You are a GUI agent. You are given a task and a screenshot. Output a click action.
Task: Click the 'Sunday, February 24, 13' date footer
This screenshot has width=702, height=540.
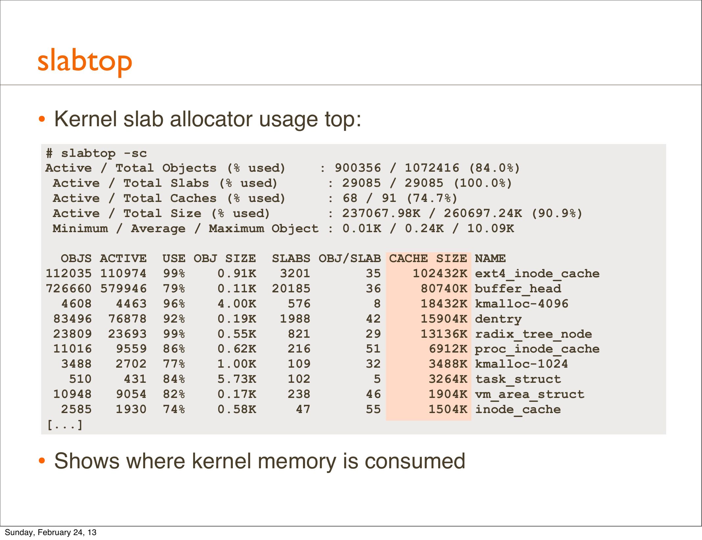(50, 532)
